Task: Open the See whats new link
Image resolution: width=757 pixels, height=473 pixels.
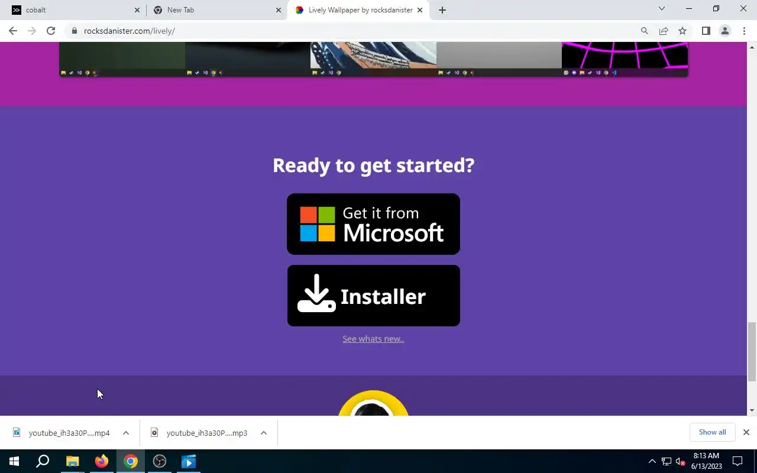Action: coord(373,339)
